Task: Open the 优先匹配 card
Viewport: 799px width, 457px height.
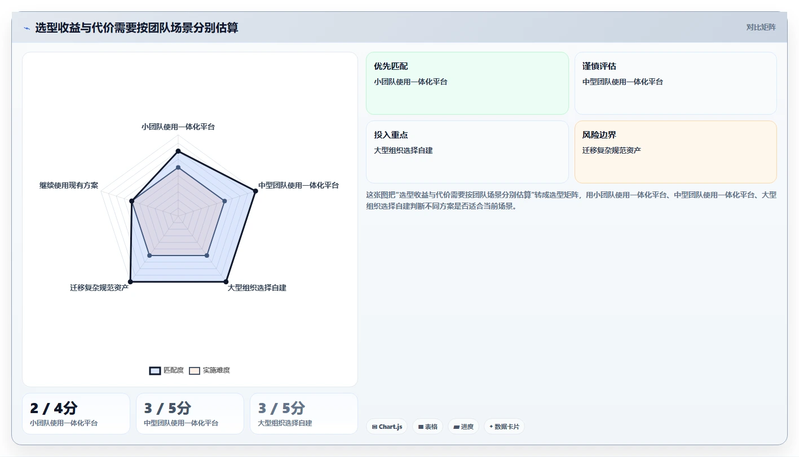Action: pos(467,83)
